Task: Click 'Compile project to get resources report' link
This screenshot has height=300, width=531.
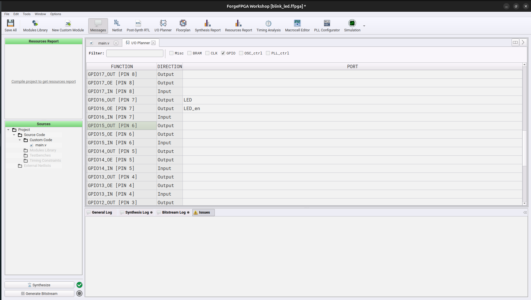Action: (x=43, y=82)
